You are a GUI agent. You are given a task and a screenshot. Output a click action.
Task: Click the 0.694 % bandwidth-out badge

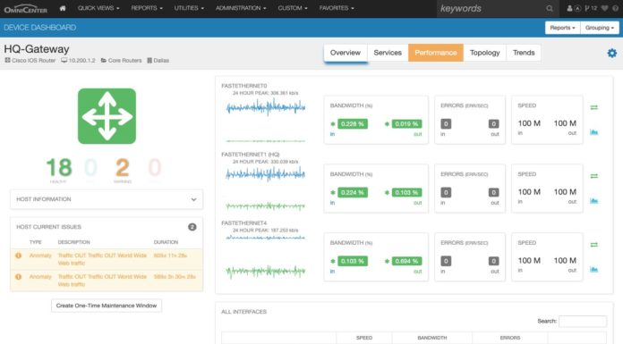click(x=406, y=261)
